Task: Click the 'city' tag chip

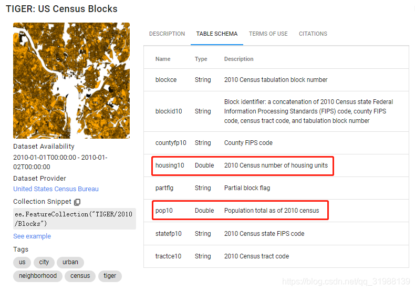Action: click(x=44, y=262)
